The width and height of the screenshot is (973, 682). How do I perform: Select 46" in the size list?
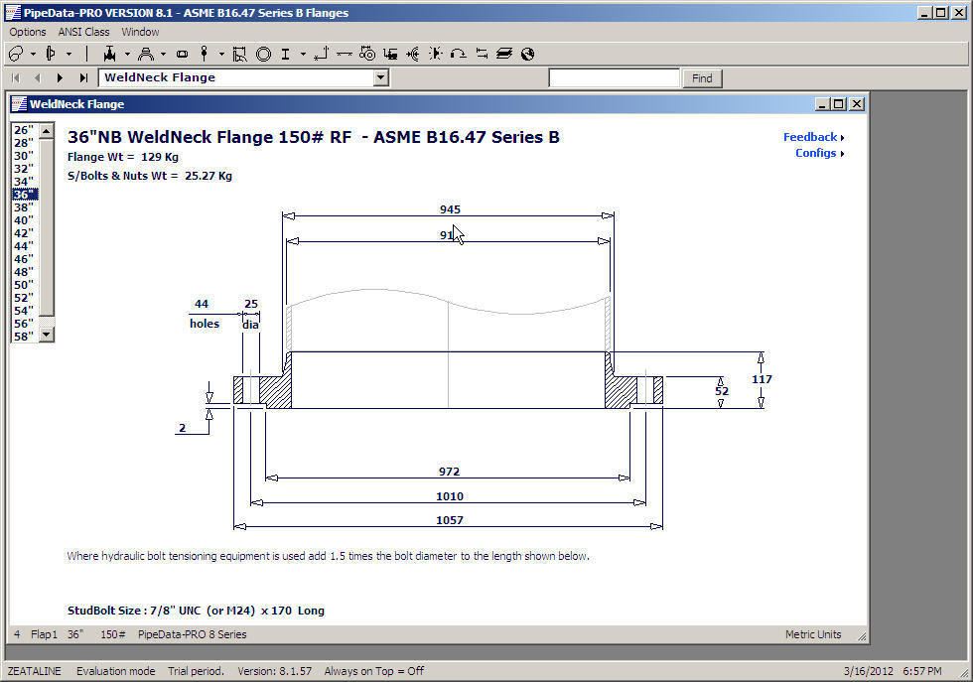point(24,259)
